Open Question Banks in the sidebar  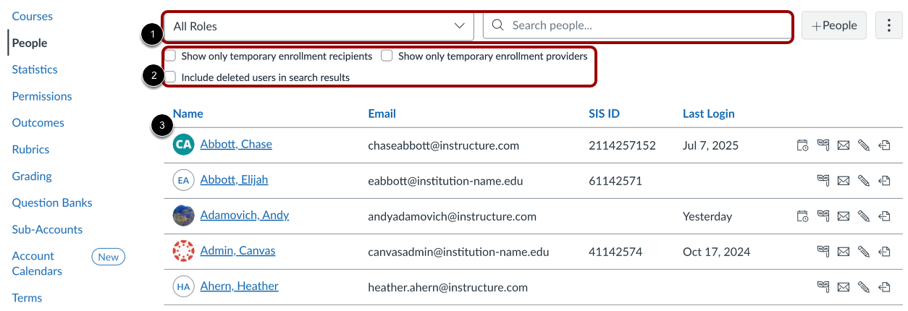tap(53, 203)
